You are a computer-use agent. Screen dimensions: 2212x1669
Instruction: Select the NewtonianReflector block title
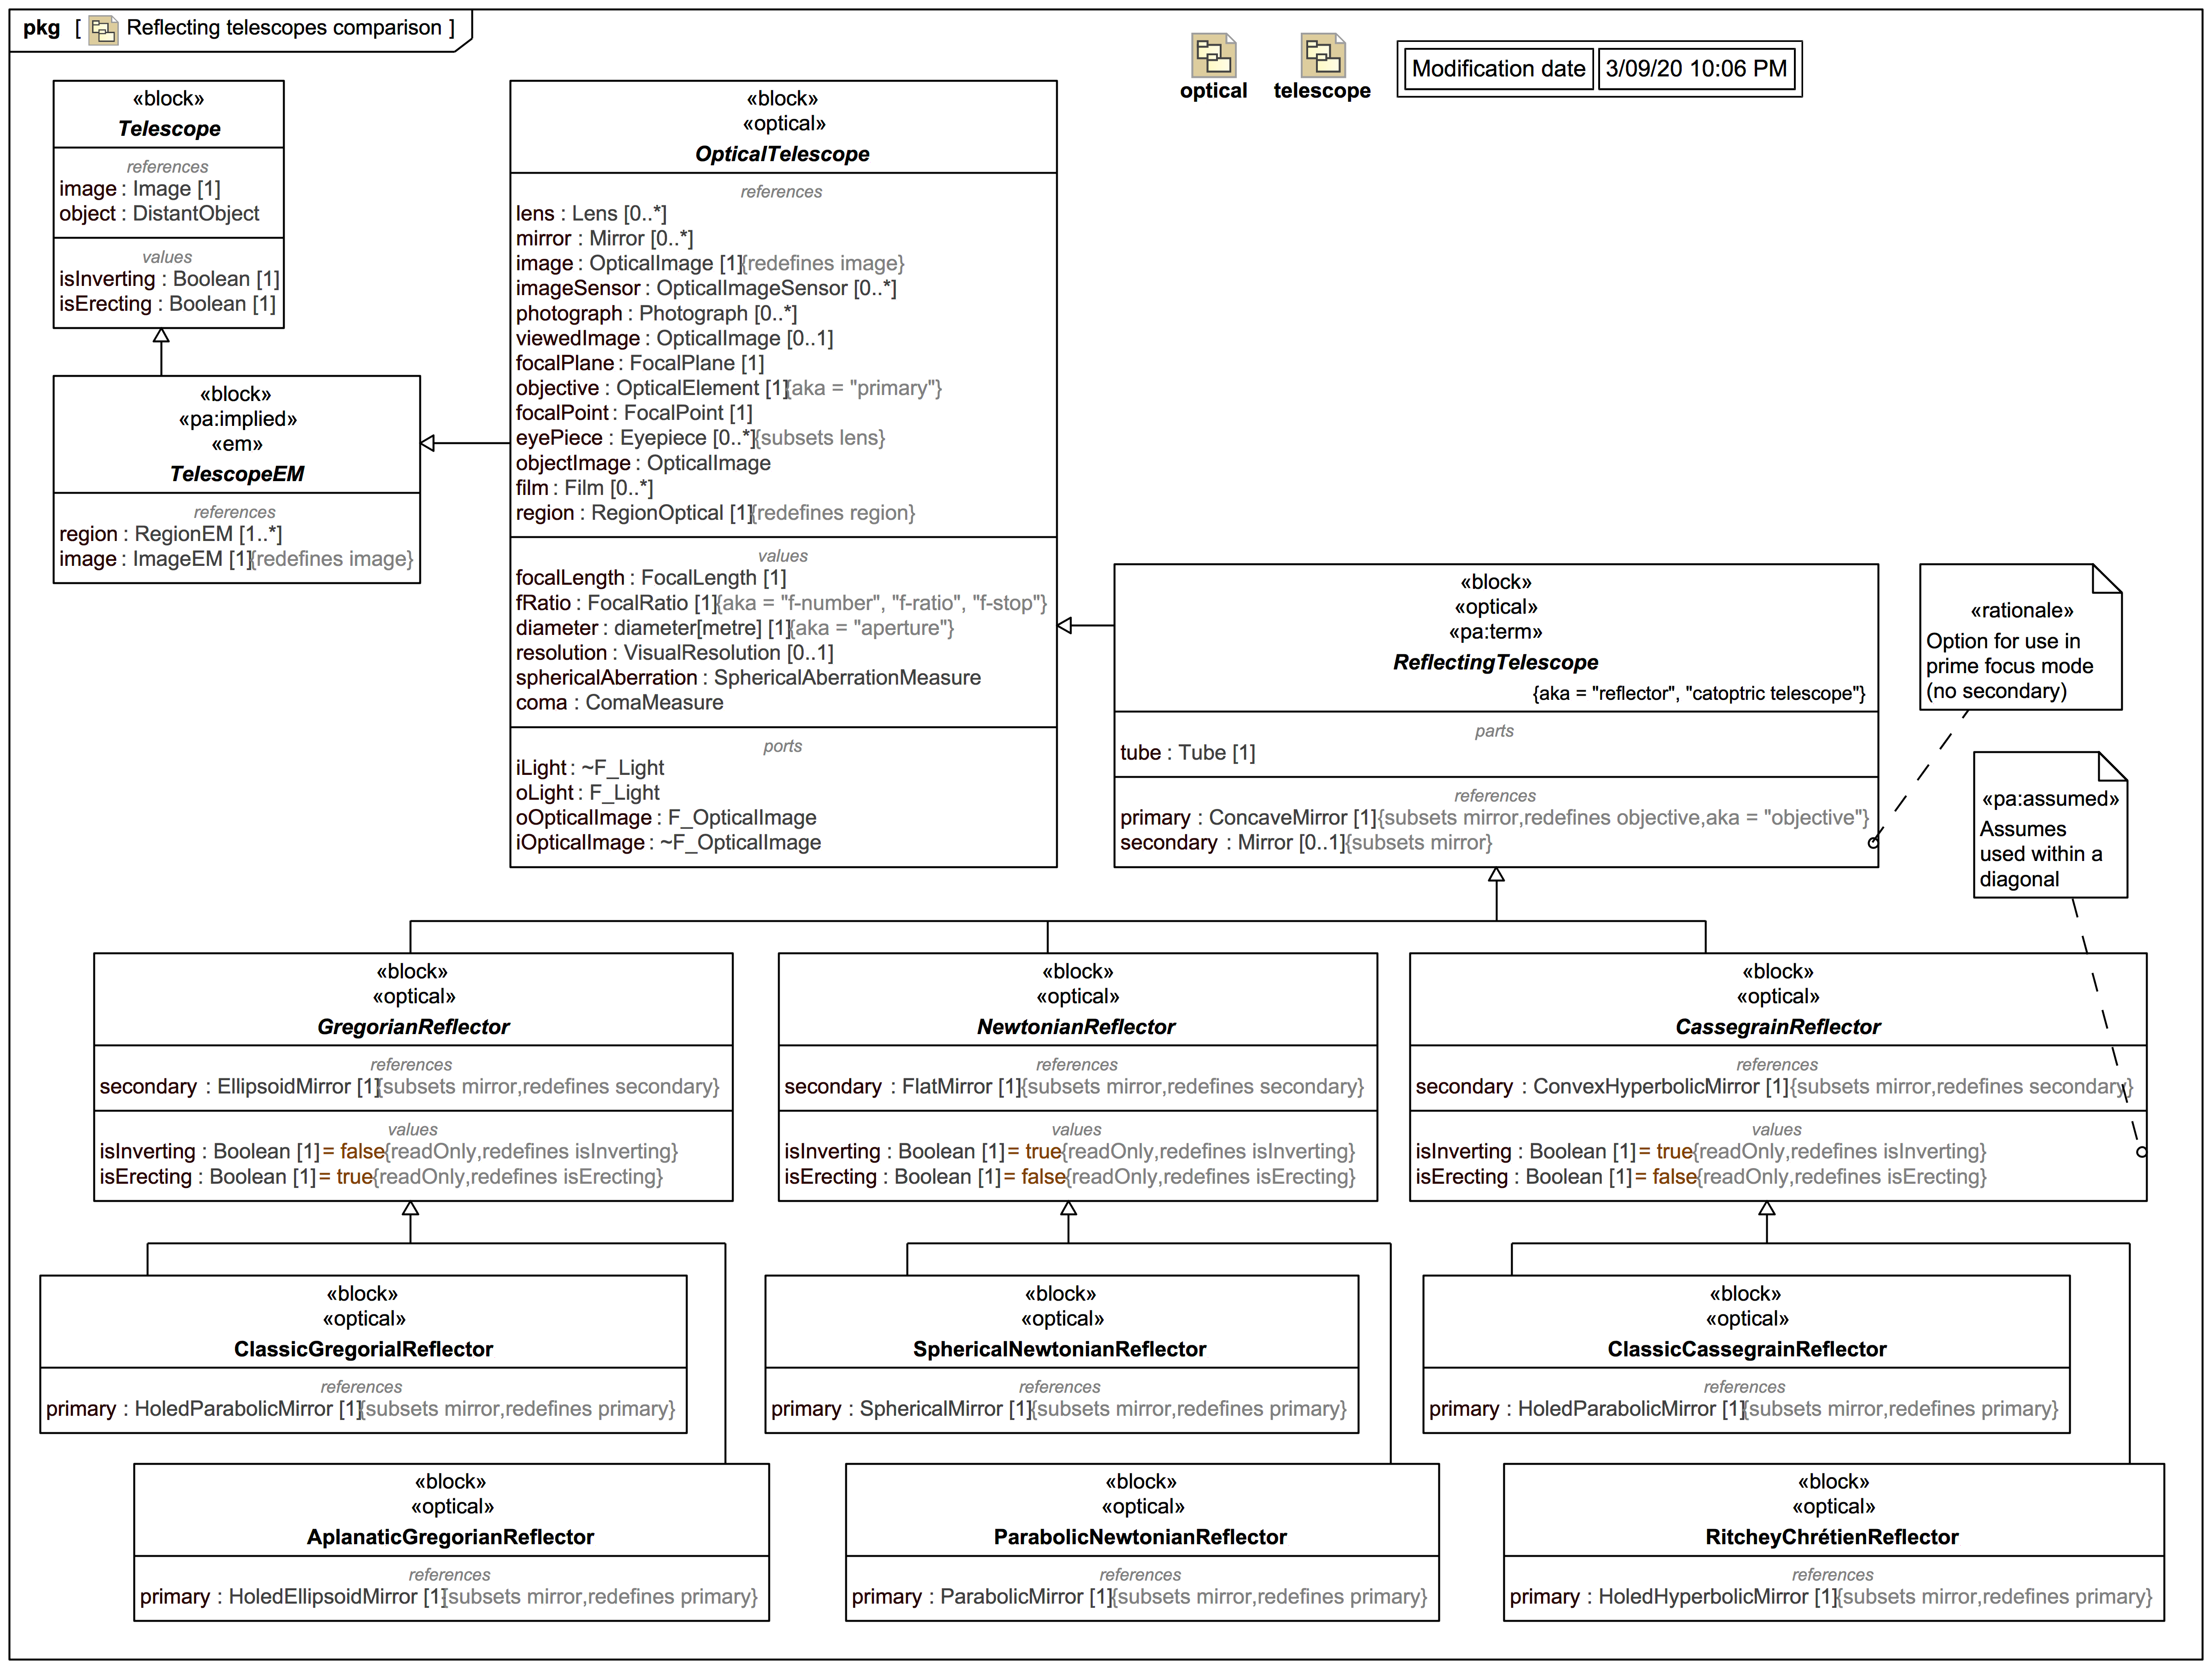(1076, 1027)
